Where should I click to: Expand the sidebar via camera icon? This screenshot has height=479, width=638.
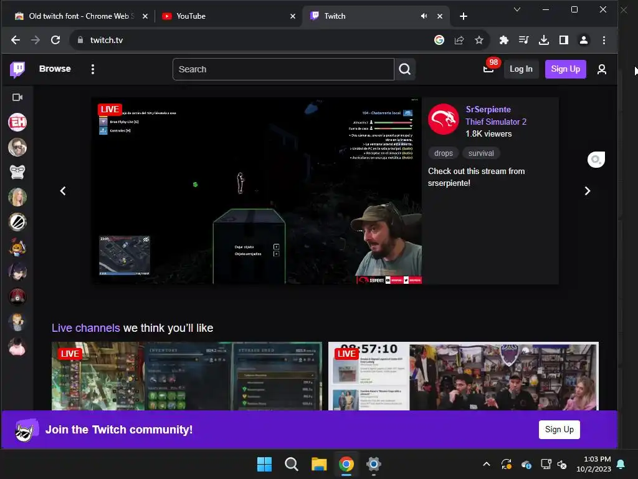pos(17,97)
